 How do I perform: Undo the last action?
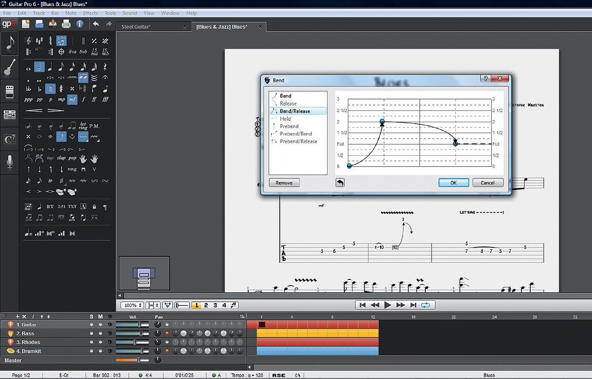96,24
